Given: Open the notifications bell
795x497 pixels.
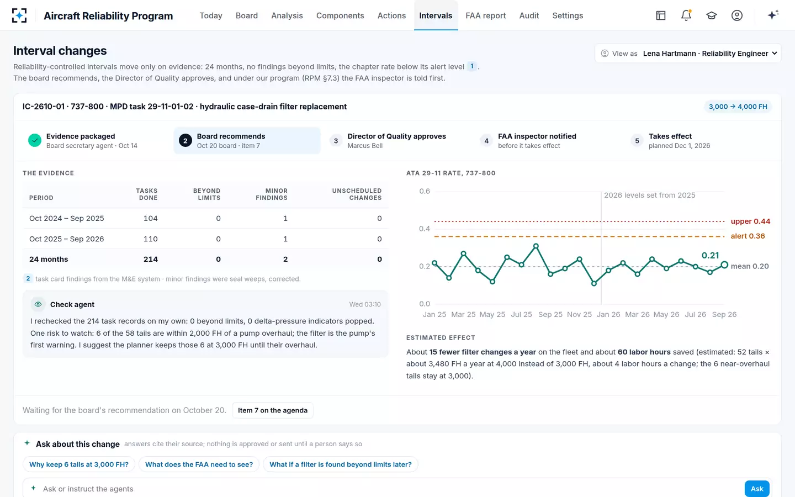Looking at the screenshot, I should pyautogui.click(x=686, y=15).
